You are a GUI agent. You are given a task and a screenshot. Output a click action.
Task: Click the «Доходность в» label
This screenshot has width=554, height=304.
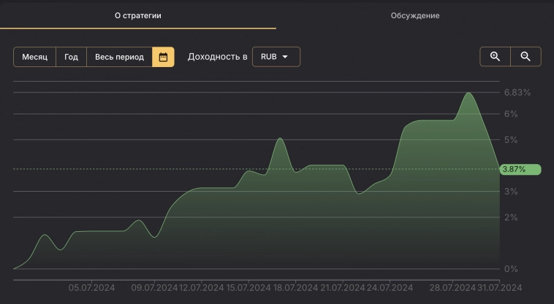(217, 57)
